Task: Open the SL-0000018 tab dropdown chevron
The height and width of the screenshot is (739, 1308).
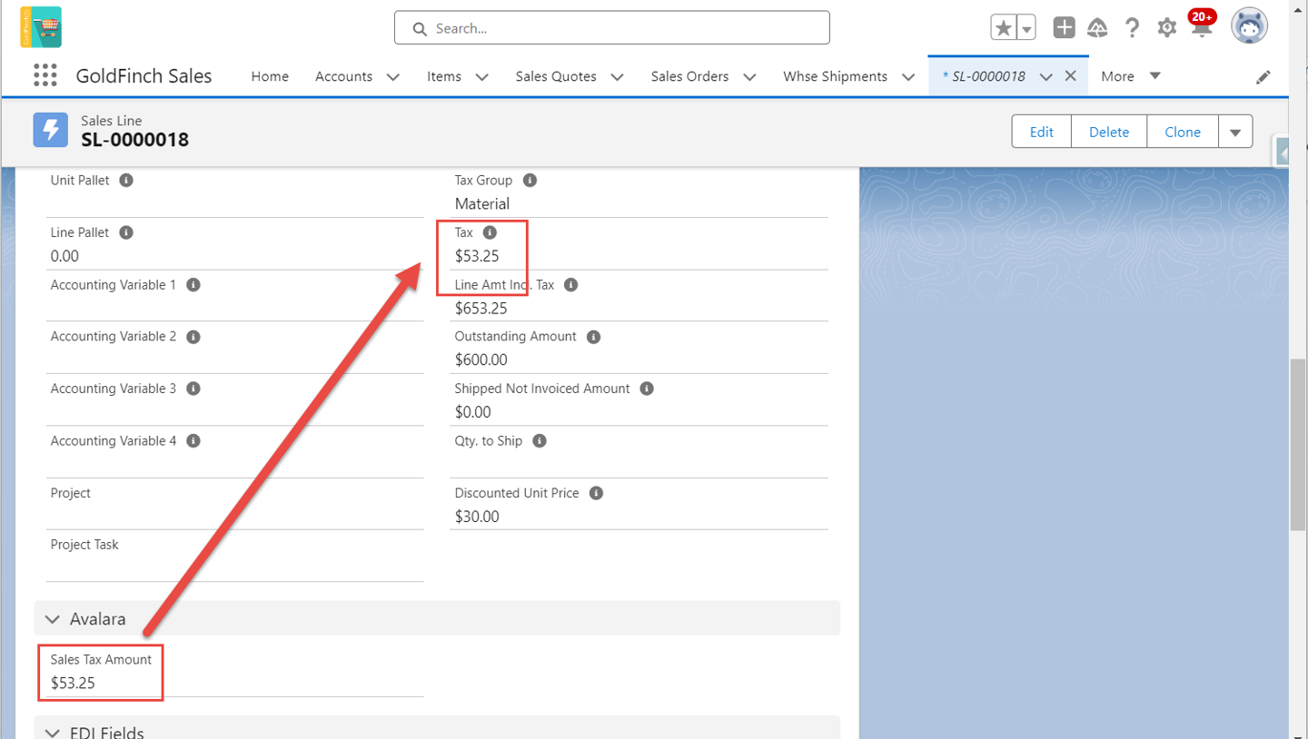Action: pyautogui.click(x=1045, y=77)
